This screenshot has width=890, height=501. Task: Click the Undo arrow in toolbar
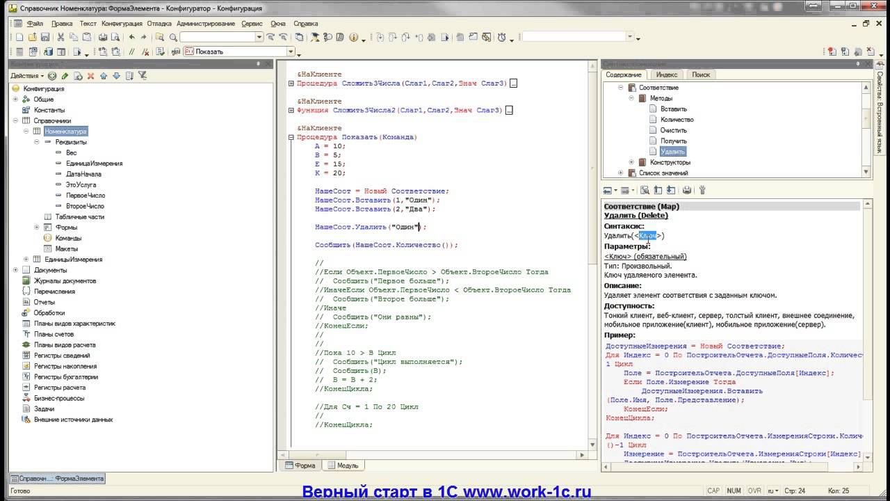pos(132,37)
